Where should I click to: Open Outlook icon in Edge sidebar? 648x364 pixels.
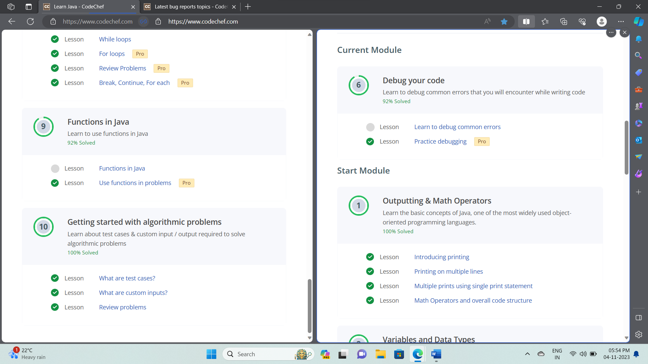[x=638, y=140]
